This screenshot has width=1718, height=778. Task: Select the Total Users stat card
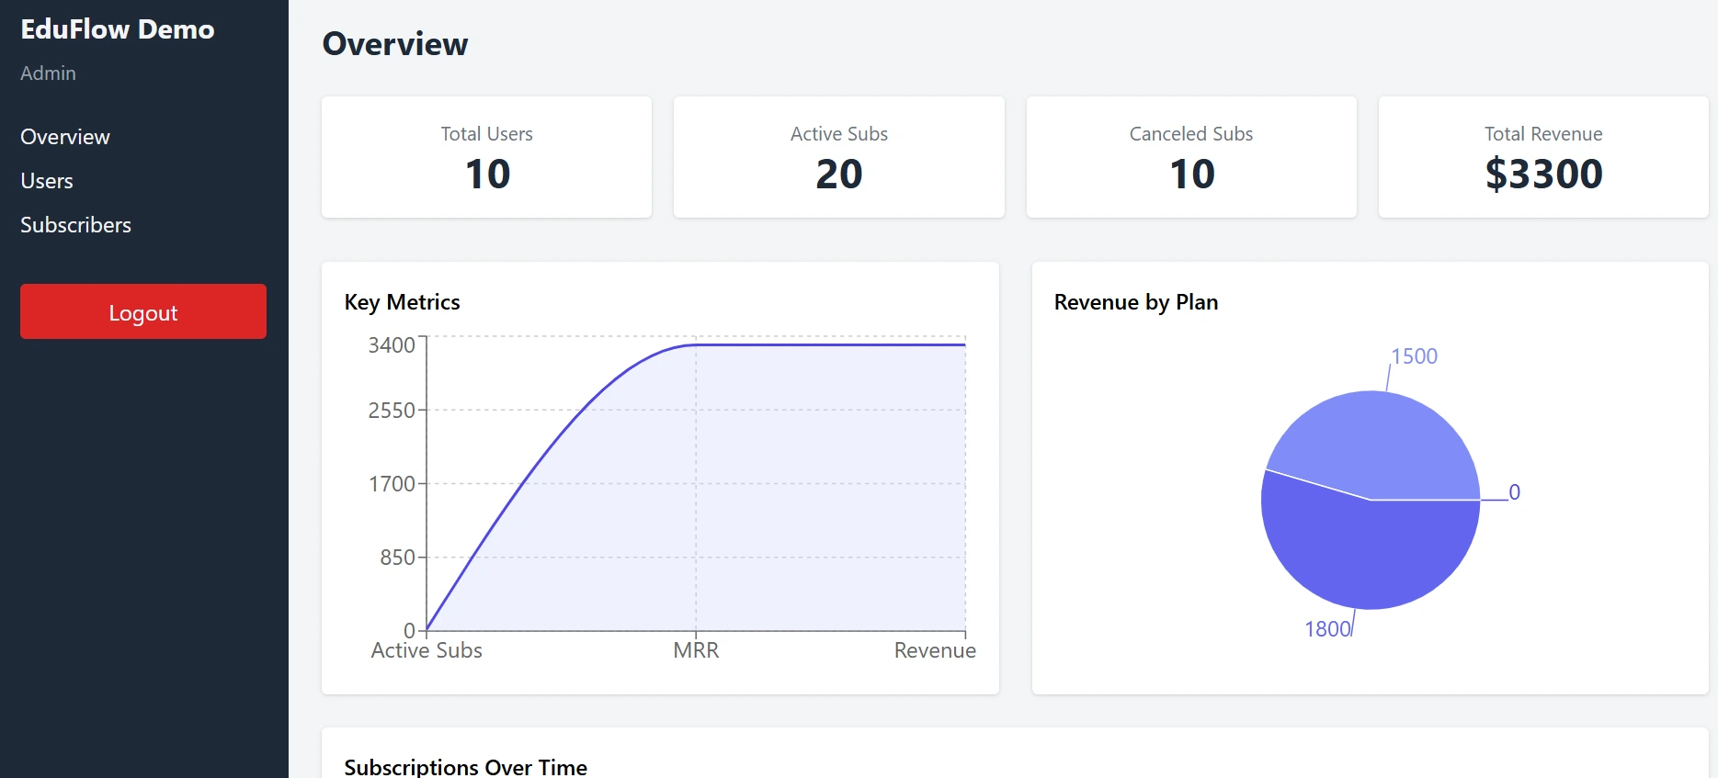(x=486, y=157)
